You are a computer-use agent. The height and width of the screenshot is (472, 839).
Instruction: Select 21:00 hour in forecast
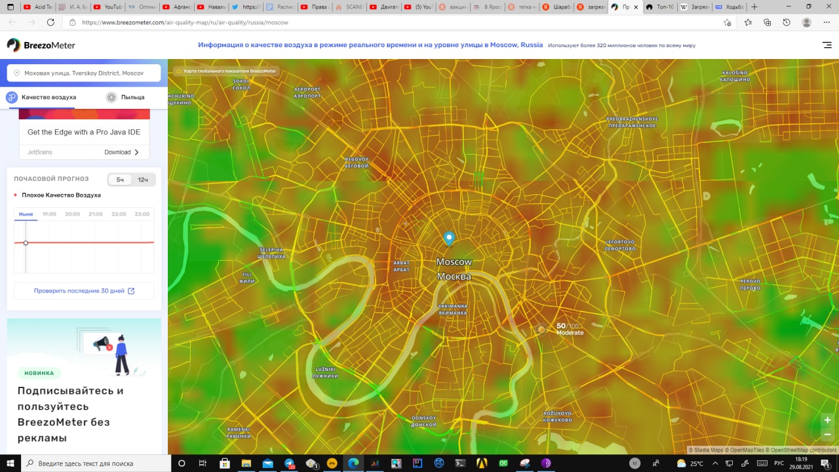pos(96,214)
